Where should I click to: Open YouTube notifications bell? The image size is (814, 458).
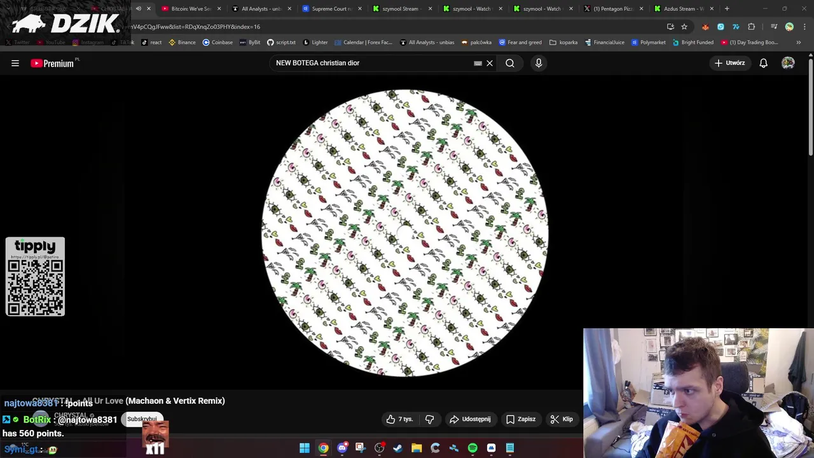(763, 63)
